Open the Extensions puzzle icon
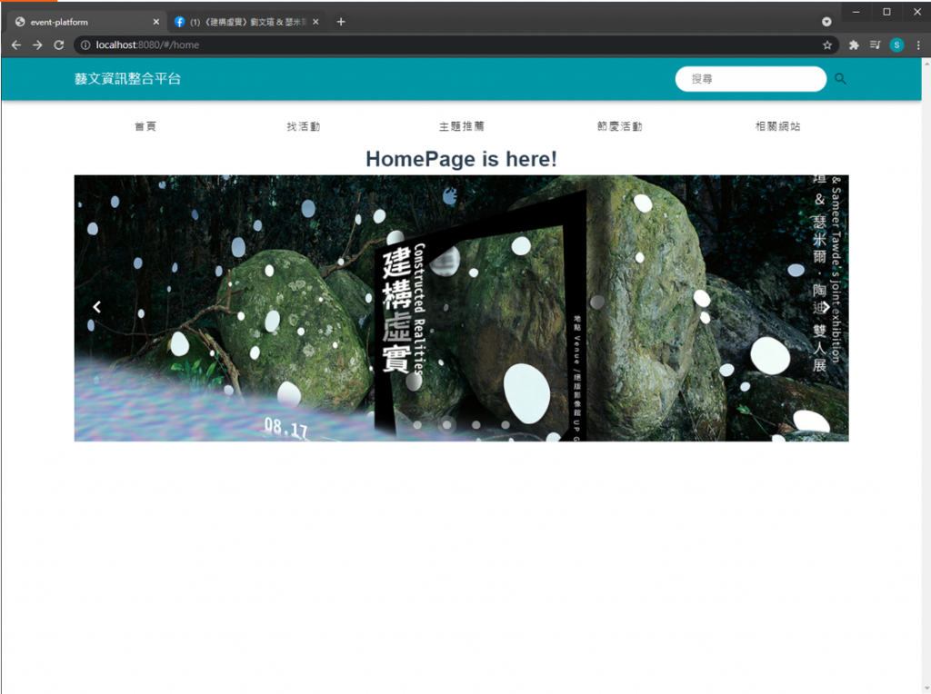 click(854, 45)
